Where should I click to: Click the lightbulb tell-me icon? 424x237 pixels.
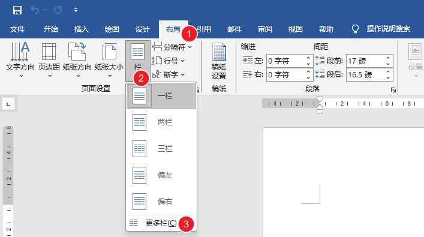click(355, 29)
